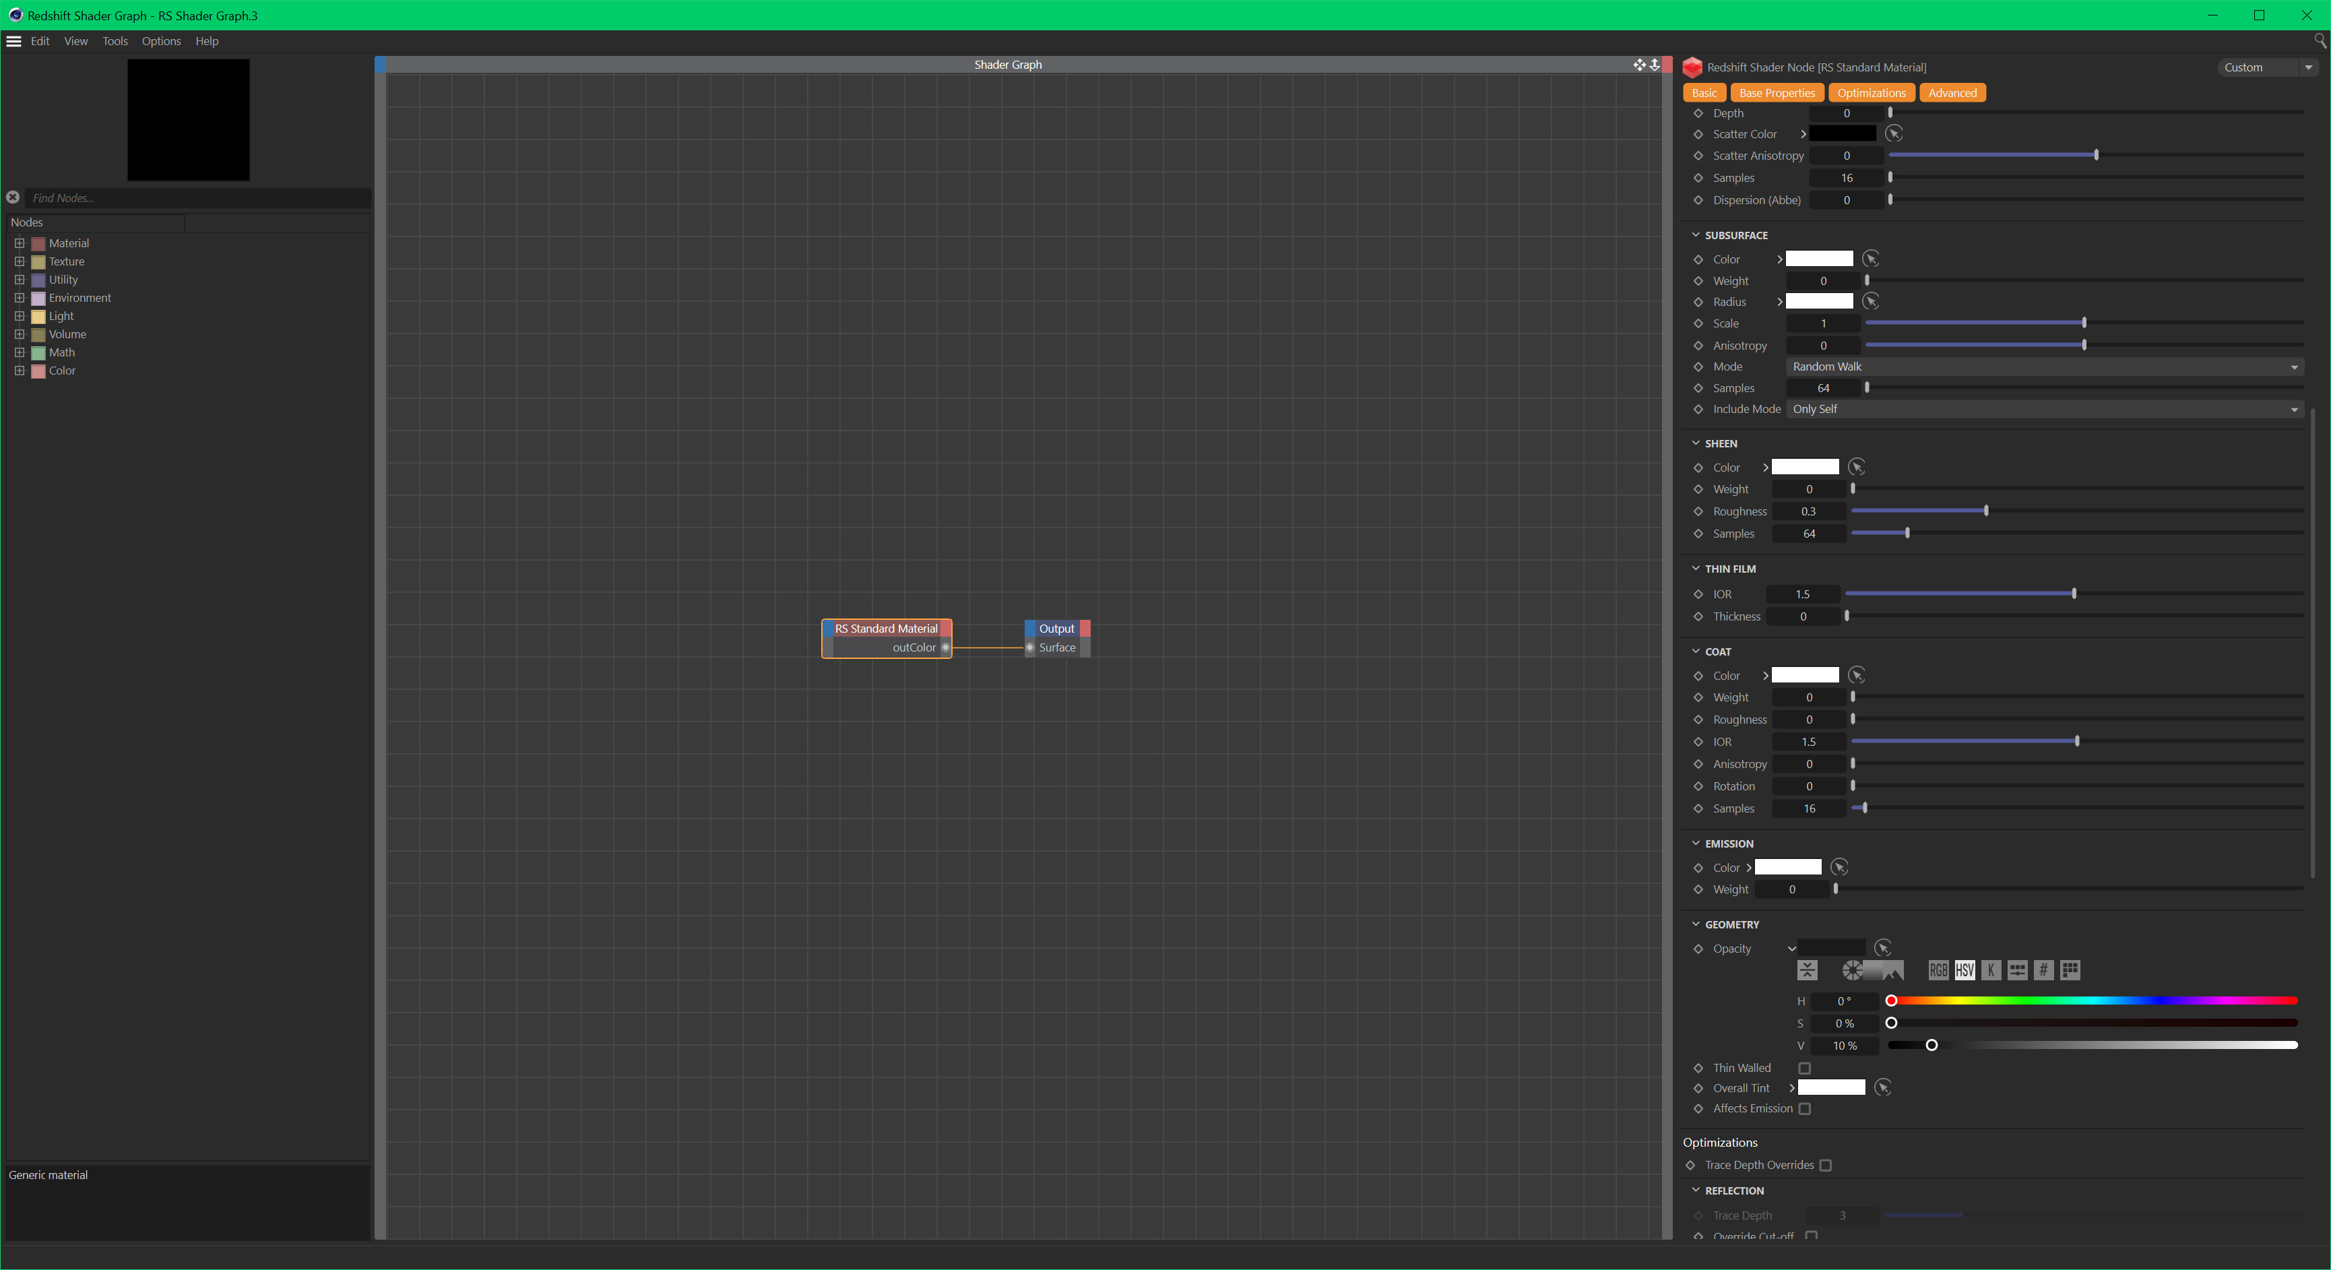Image resolution: width=2331 pixels, height=1270 pixels.
Task: Collapse the COAT section
Action: (1695, 651)
